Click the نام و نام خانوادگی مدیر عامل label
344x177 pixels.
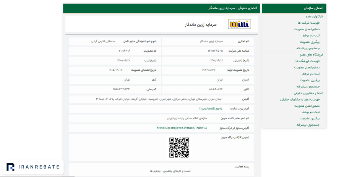[140, 41]
